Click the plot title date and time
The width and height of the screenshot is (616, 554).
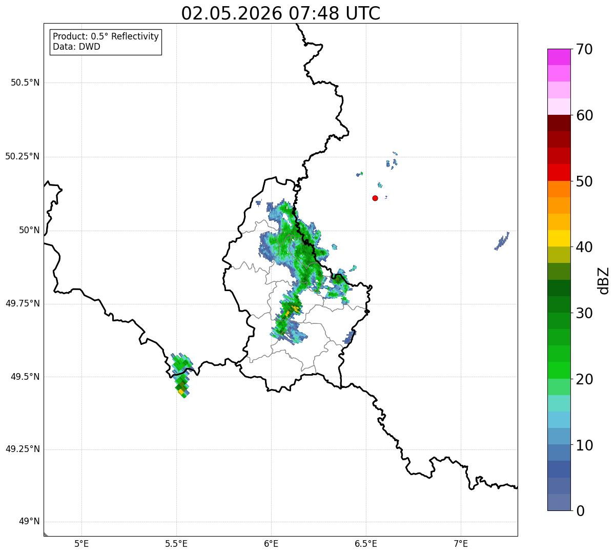point(281,13)
